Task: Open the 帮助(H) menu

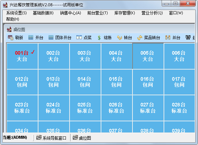Action: (x=13, y=19)
